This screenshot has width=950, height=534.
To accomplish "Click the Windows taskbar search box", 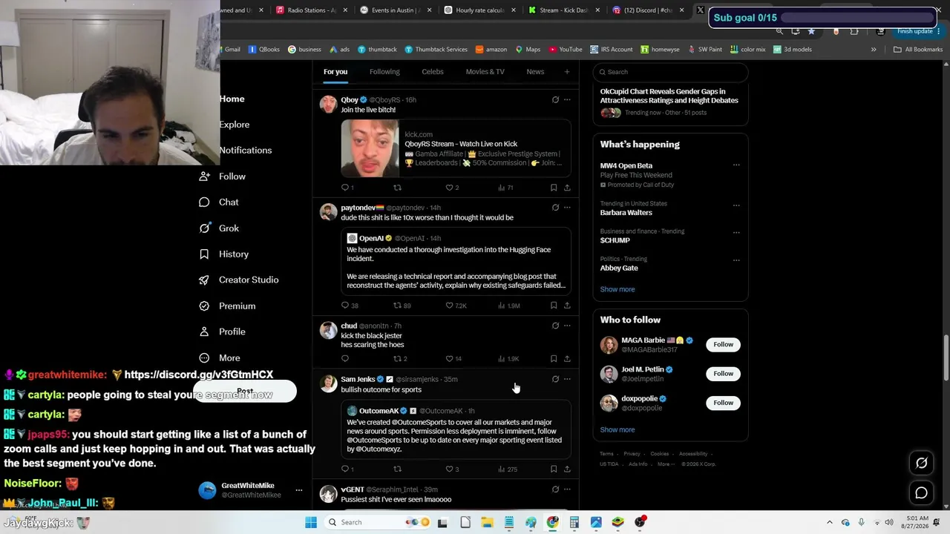I will click(x=378, y=522).
